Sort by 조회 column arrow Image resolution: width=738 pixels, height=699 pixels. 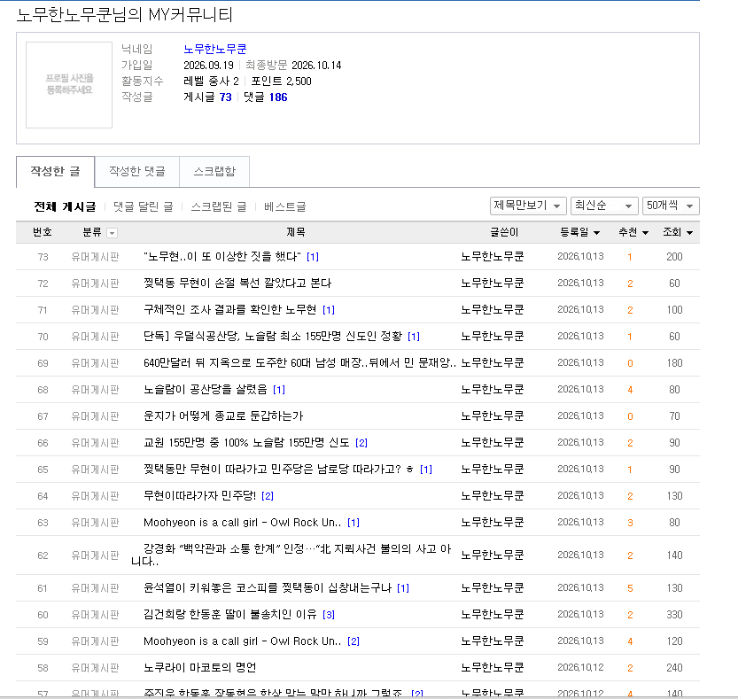689,232
